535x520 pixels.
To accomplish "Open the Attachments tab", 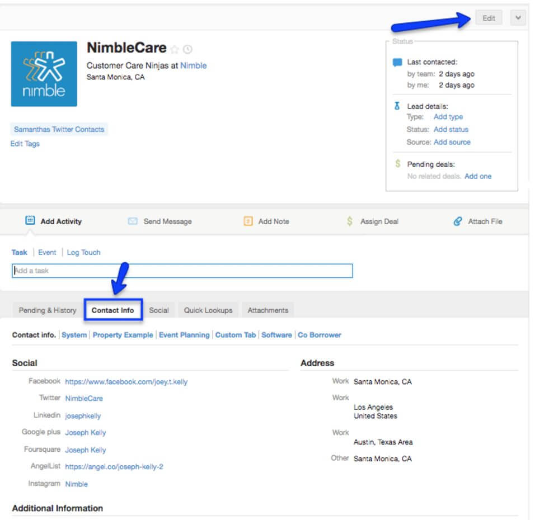I will click(268, 310).
